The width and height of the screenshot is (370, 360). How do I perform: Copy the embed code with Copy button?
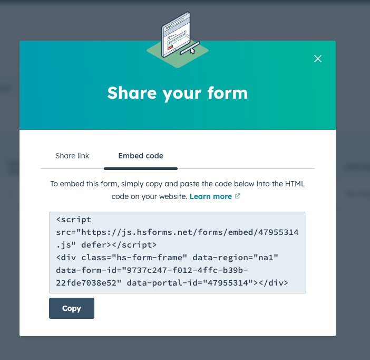[x=72, y=308]
